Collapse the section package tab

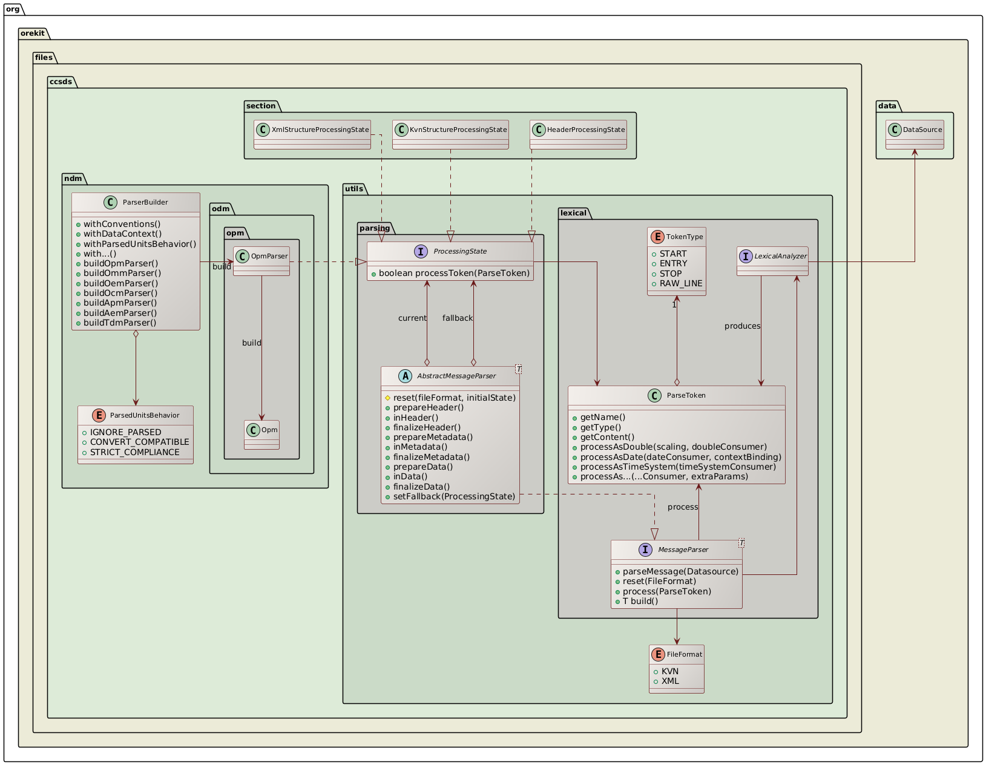tap(260, 105)
